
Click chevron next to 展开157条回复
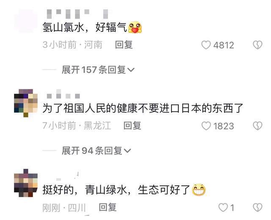pos(131,70)
